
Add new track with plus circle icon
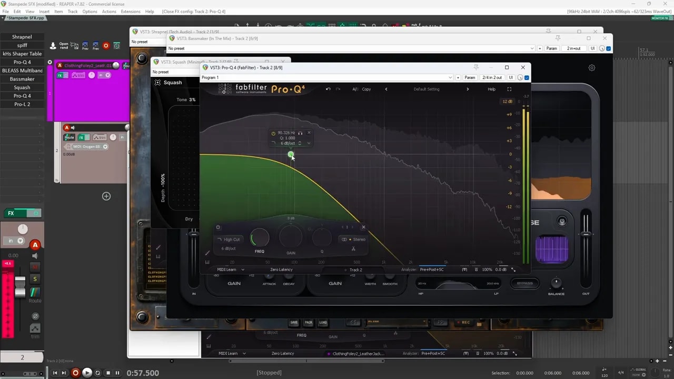(x=106, y=196)
